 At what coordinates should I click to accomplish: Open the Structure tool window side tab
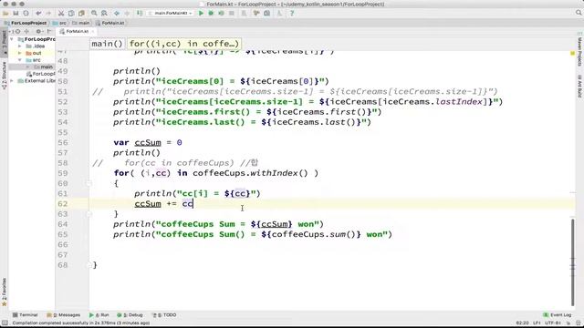click(x=4, y=76)
